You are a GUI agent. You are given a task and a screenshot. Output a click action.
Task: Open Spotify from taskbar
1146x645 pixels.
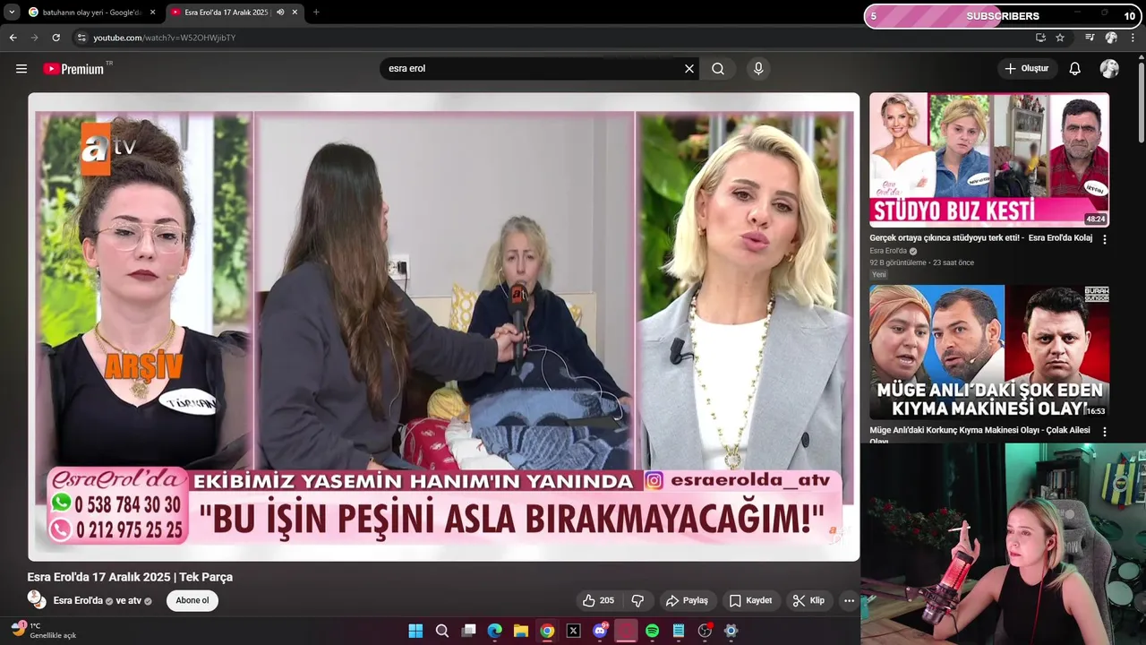(x=652, y=631)
